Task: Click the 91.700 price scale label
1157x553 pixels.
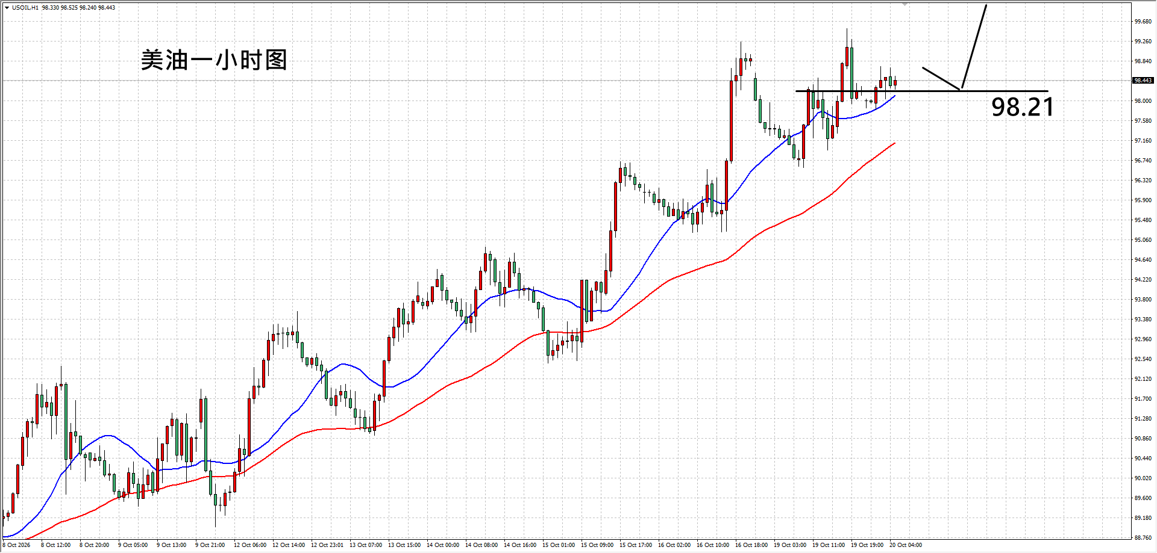Action: point(1143,399)
